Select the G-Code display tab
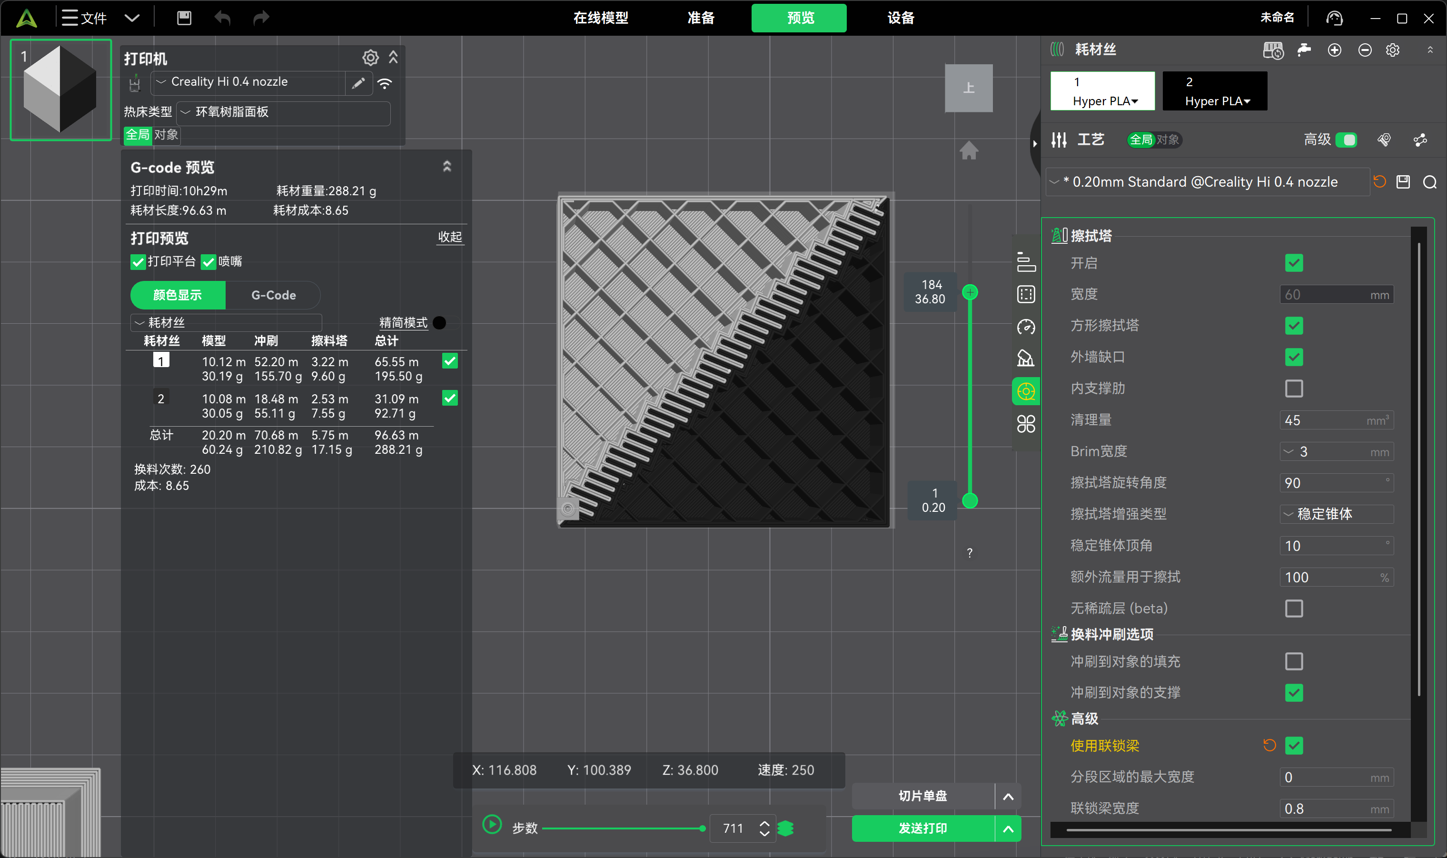This screenshot has width=1447, height=858. click(273, 295)
